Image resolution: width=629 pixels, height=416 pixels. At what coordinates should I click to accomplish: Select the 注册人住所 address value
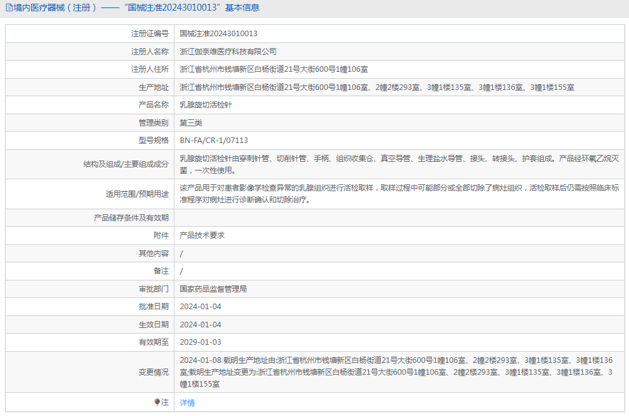(x=274, y=69)
